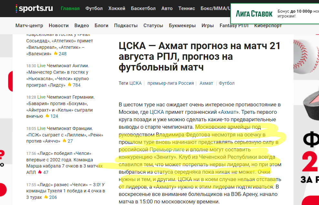Click the ЦСКА tag link
Viewport: 319px width, 205px height.
click(136, 83)
